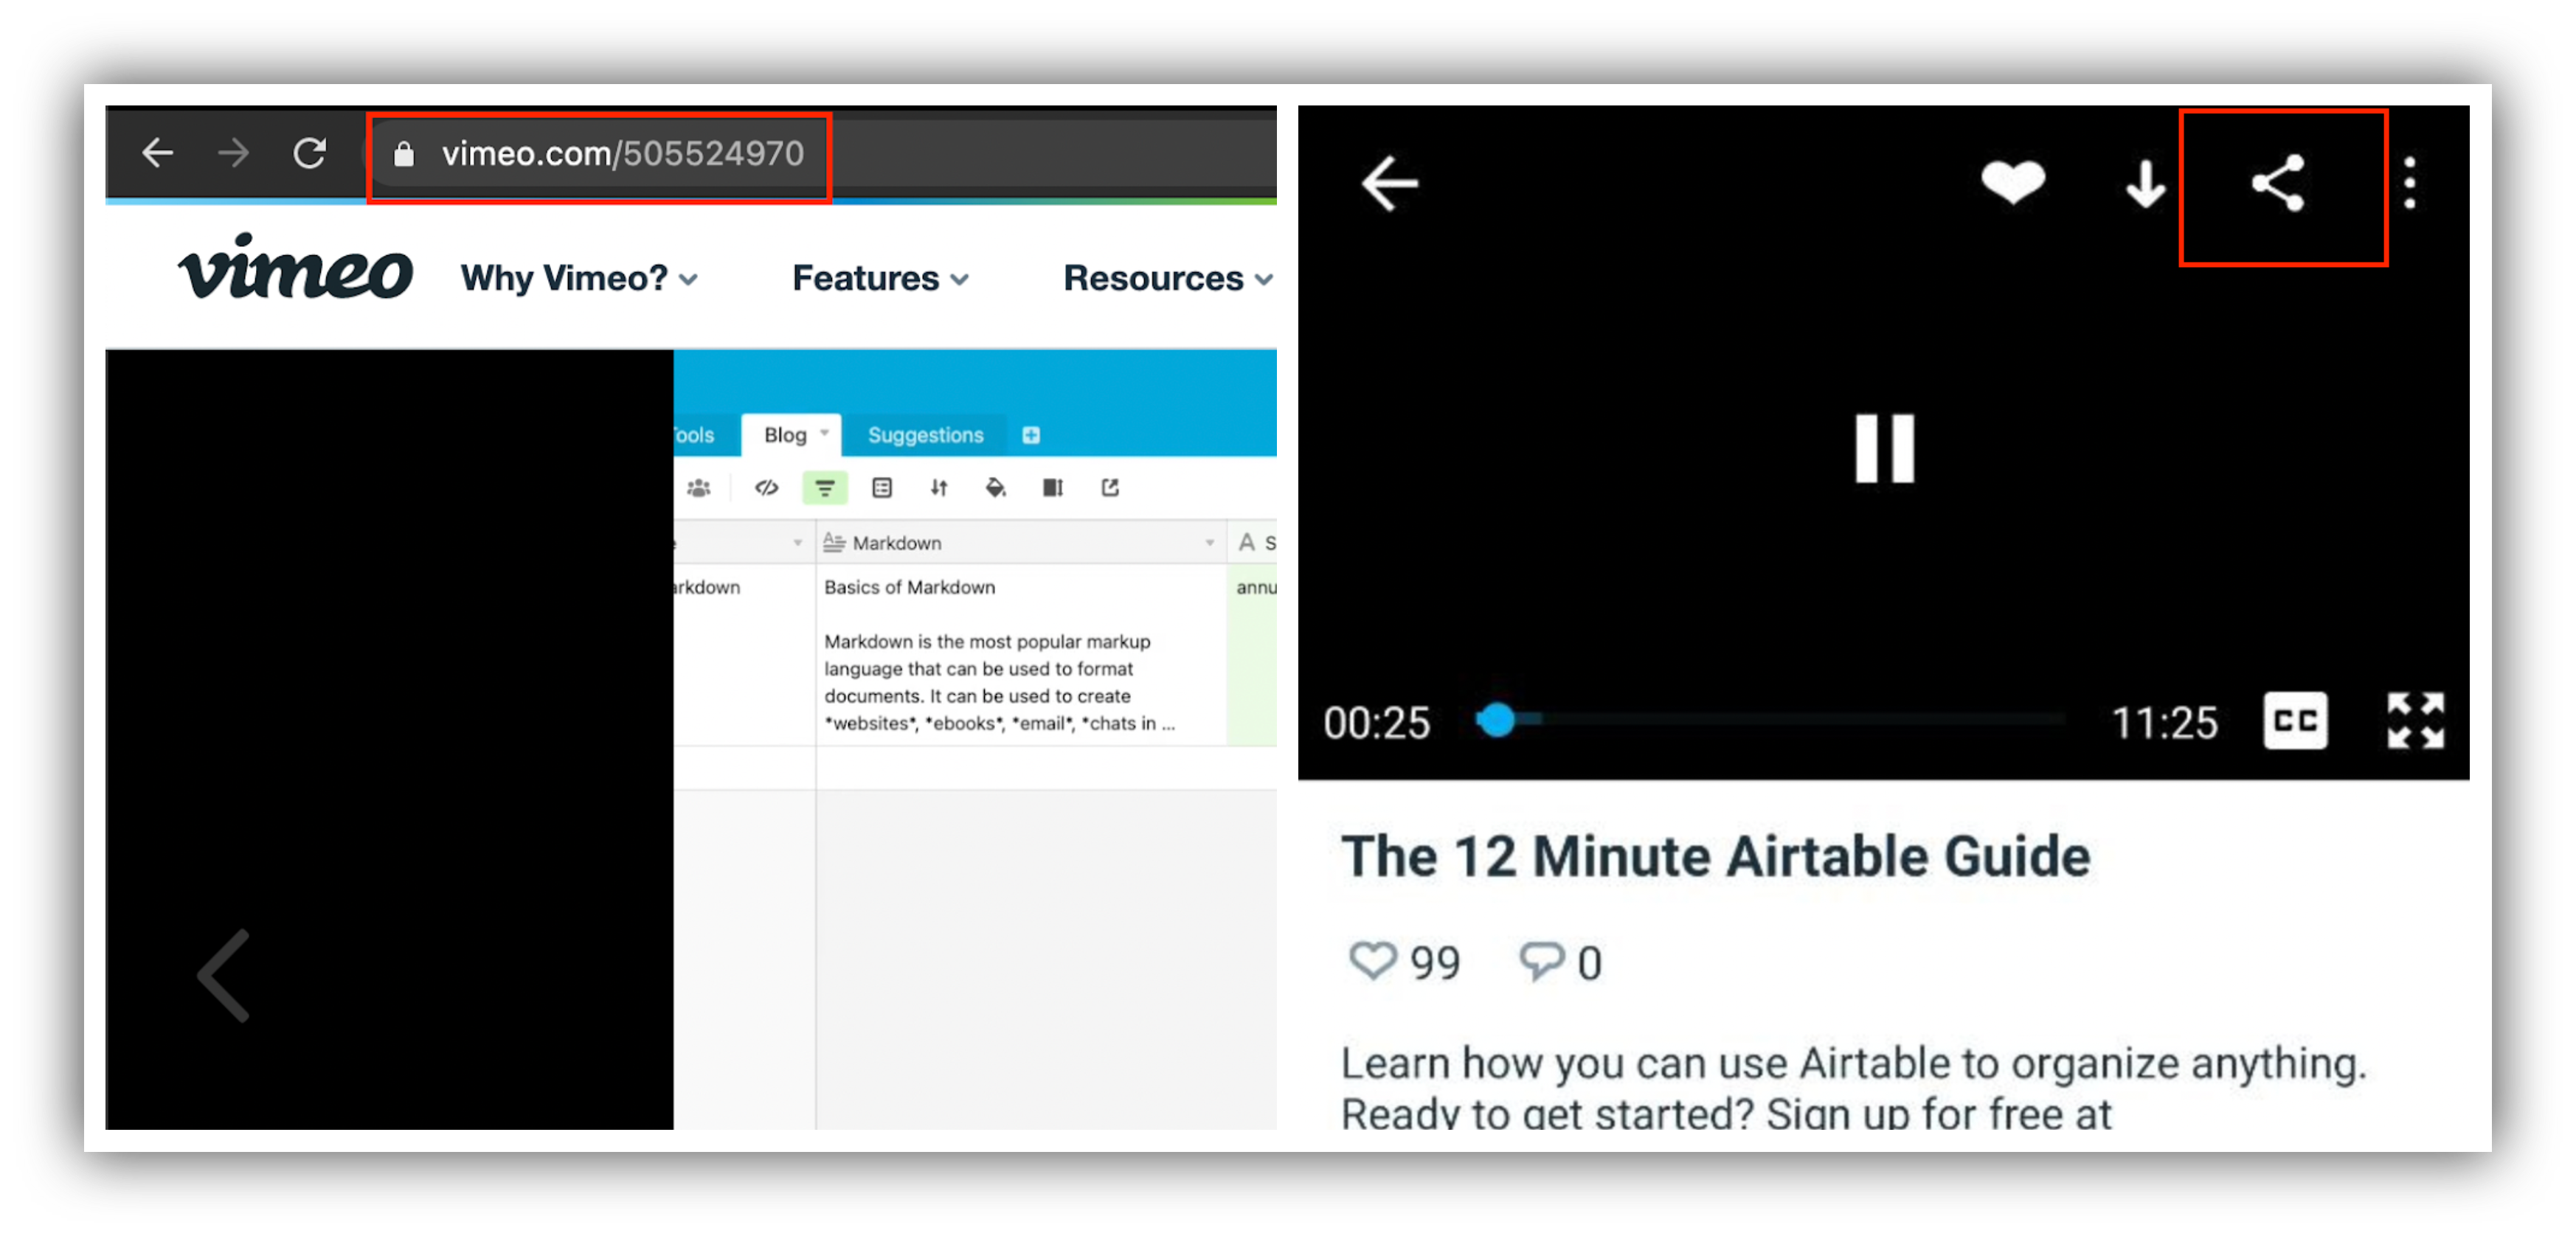Click the browser forward arrow
The height and width of the screenshot is (1236, 2576).
(x=234, y=153)
